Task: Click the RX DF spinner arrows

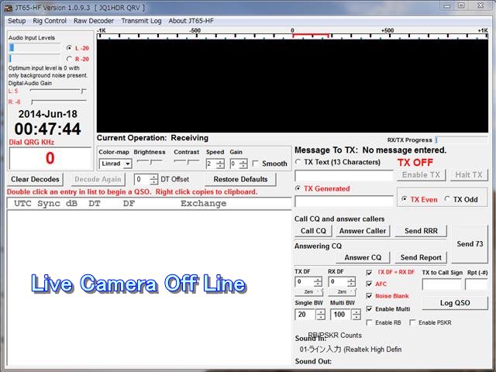Action: click(x=351, y=282)
